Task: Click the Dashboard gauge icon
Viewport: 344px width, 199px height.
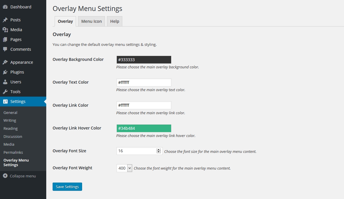Action: 5,7
